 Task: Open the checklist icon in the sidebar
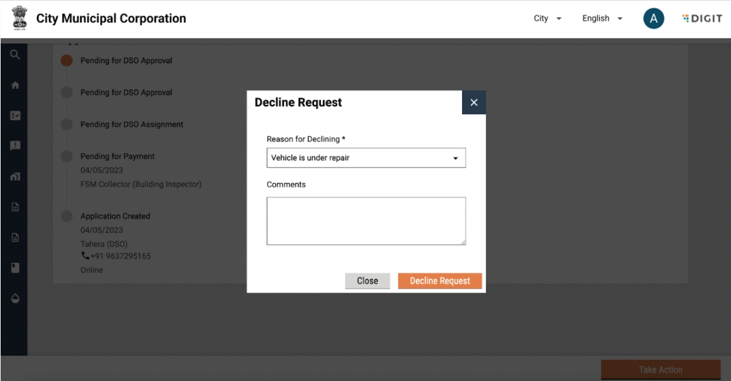15,116
